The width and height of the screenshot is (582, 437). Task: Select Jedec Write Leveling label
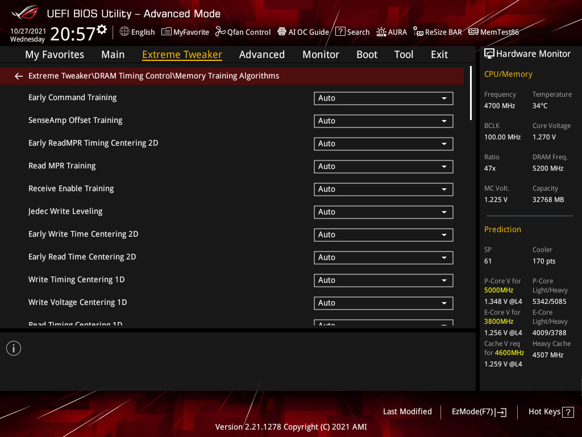(65, 212)
